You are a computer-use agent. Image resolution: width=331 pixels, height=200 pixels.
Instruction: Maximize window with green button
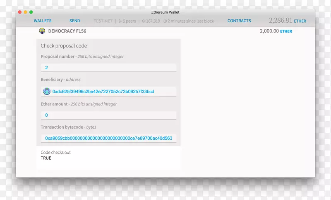tap(31, 12)
